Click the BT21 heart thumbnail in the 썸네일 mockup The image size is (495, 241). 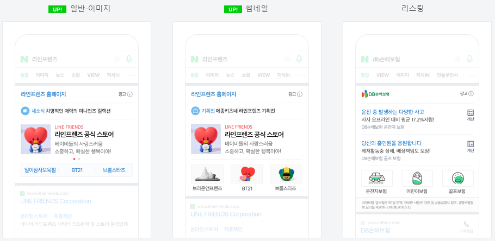tap(246, 174)
